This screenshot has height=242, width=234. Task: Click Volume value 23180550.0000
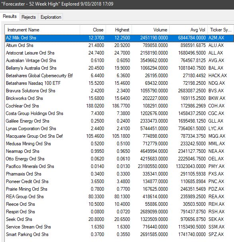(153, 166)
